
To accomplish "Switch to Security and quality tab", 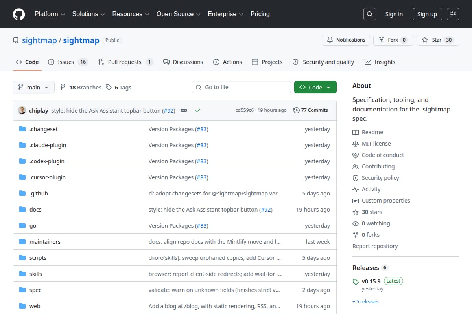I will pyautogui.click(x=323, y=62).
